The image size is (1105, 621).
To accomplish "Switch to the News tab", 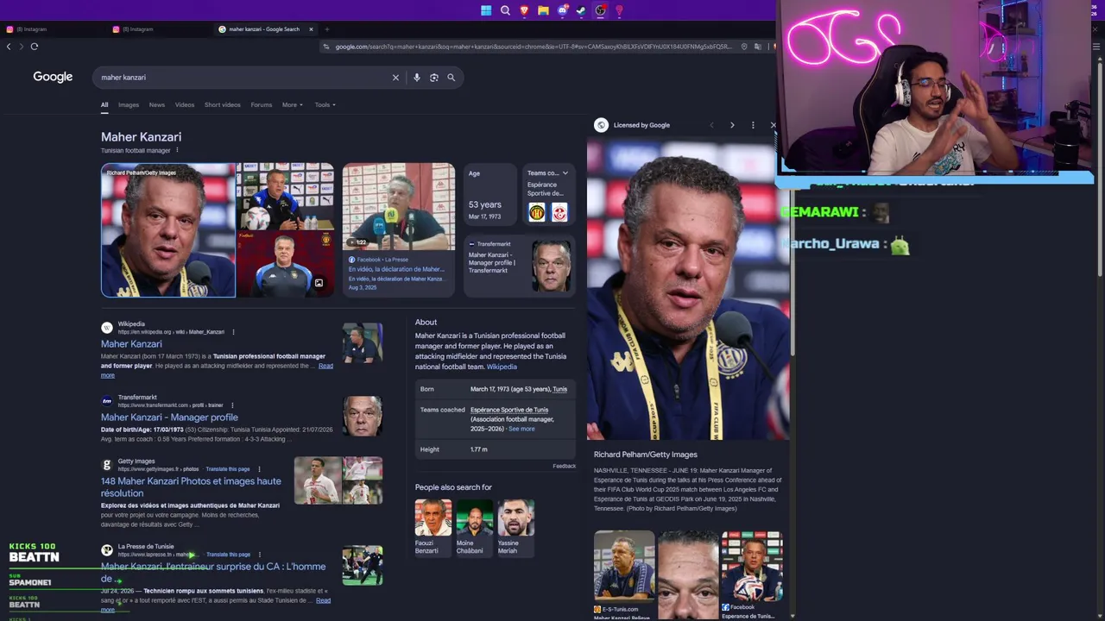I will (x=156, y=105).
